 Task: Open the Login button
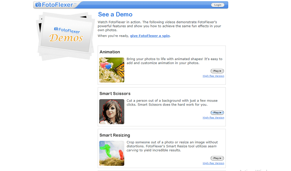[x=218, y=5]
